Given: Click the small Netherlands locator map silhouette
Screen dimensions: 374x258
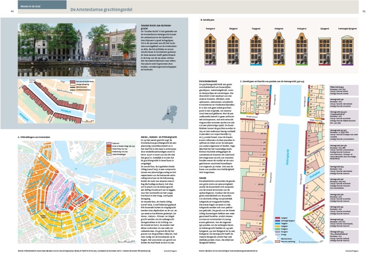Looking at the screenshot, I should (170, 114).
